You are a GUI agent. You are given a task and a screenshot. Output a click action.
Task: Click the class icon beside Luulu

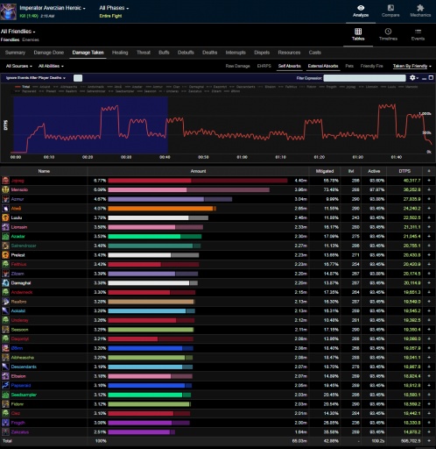(5, 217)
